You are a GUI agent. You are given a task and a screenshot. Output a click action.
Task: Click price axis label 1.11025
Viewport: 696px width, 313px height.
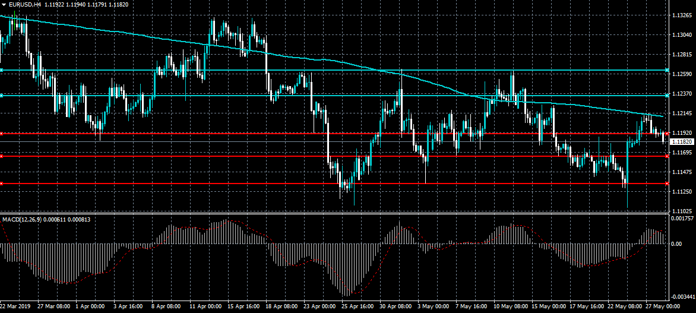point(681,211)
